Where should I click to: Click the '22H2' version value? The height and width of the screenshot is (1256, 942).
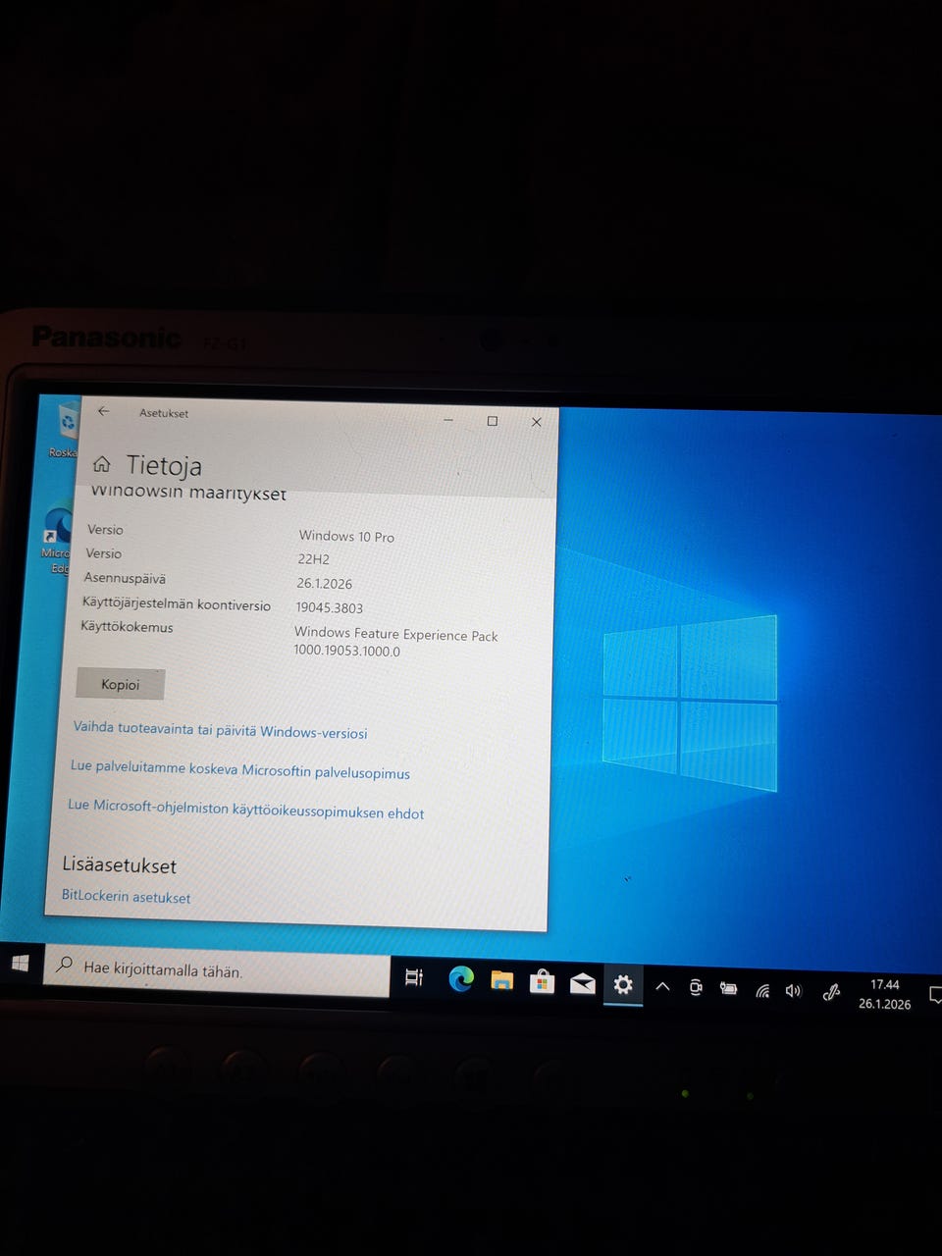click(313, 558)
